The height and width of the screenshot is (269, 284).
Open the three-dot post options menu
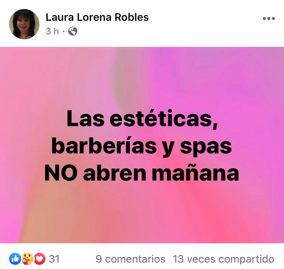269,19
